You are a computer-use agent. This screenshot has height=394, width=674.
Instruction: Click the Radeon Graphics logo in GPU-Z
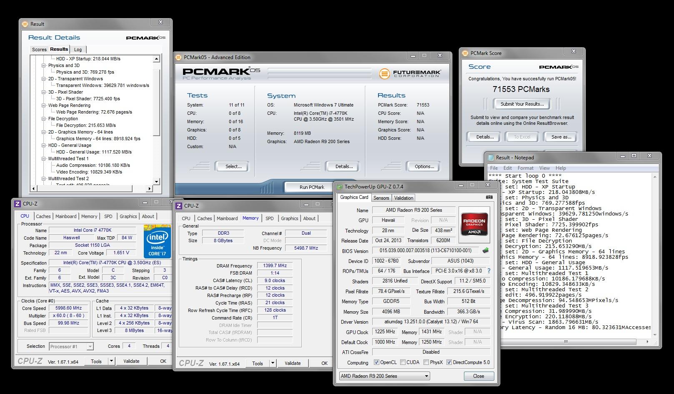click(x=474, y=225)
